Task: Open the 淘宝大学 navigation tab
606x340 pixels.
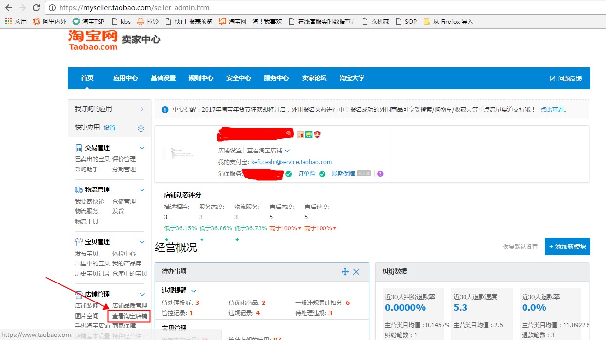Action: click(352, 78)
